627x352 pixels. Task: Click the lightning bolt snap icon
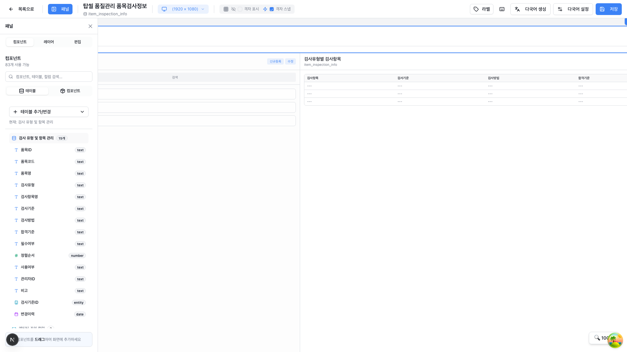[265, 9]
